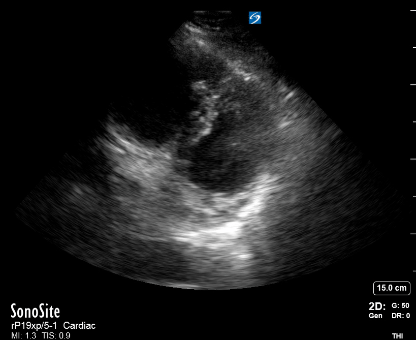Viewport: 416px width, 340px height.
Task: Click the rP19xp/5-1 transducer label
Action: pos(34,326)
